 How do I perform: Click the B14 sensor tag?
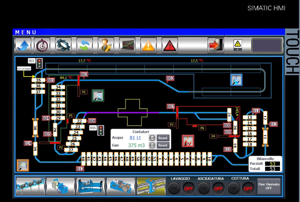28,143
